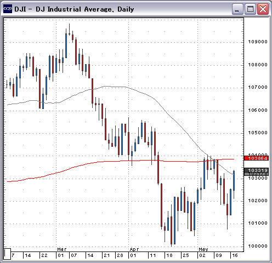
Task: Click the Mar month label on time axis
Action: pos(62,249)
